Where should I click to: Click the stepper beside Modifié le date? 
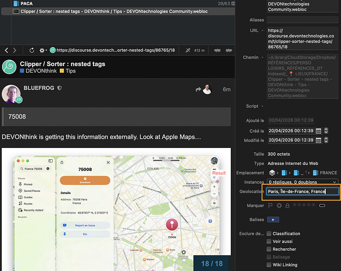point(326,140)
